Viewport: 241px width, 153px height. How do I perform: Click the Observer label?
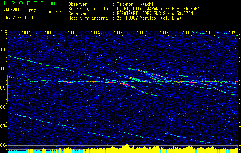pyautogui.click(x=78, y=4)
